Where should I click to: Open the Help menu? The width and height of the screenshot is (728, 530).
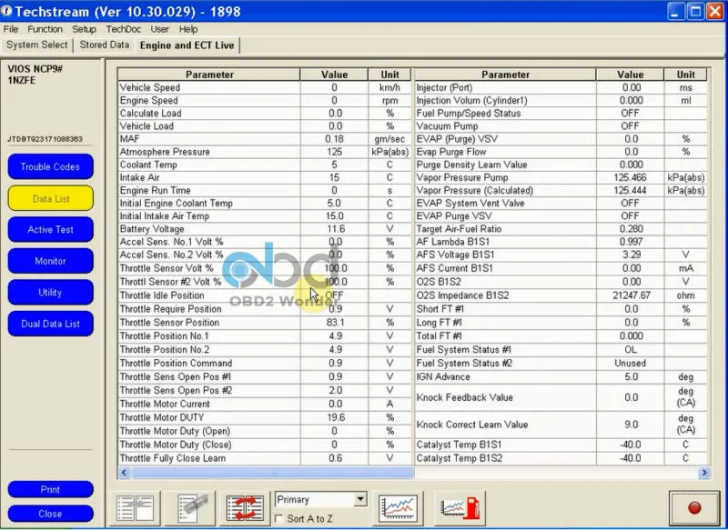point(188,29)
